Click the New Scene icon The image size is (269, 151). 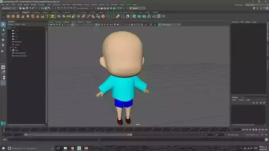(20, 8)
